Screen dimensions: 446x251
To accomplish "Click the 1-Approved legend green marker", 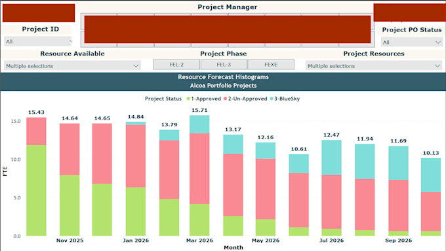I will pos(188,99).
